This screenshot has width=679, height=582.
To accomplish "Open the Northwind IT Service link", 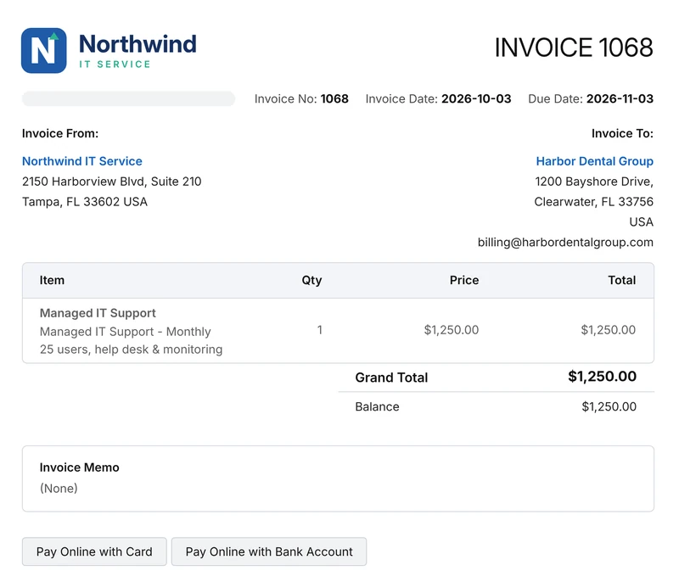I will (82, 161).
